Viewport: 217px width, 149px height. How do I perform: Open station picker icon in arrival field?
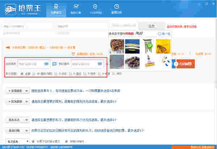click(100, 64)
